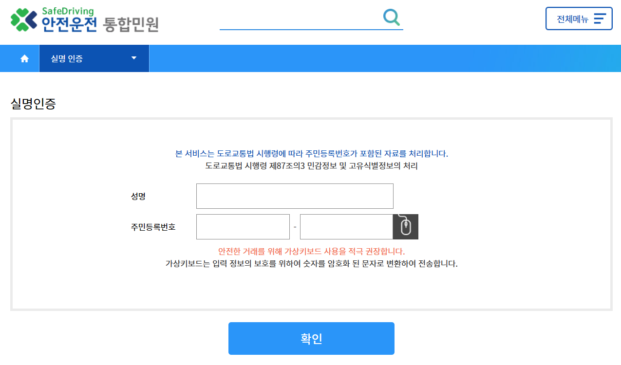This screenshot has width=621, height=365.
Task: Click the green SafeDriving cross logo icon
Action: (21, 19)
